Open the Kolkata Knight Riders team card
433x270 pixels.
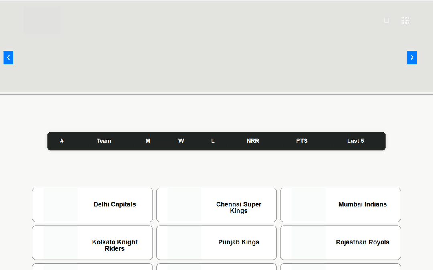[x=93, y=242]
